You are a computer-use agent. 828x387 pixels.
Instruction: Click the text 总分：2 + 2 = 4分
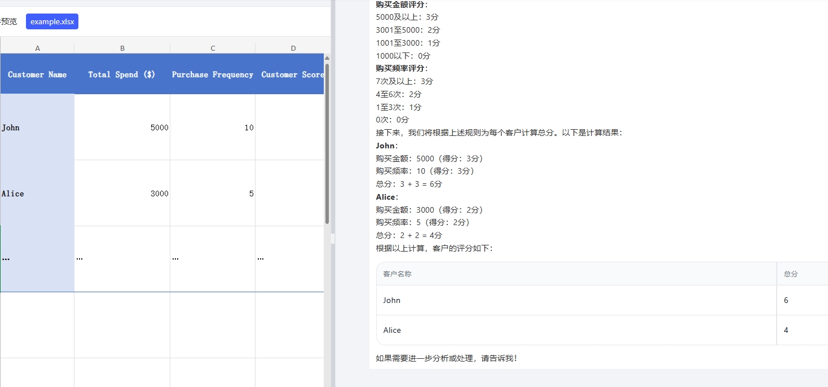point(409,235)
